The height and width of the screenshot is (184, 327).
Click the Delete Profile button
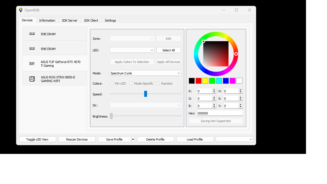pos(156,139)
